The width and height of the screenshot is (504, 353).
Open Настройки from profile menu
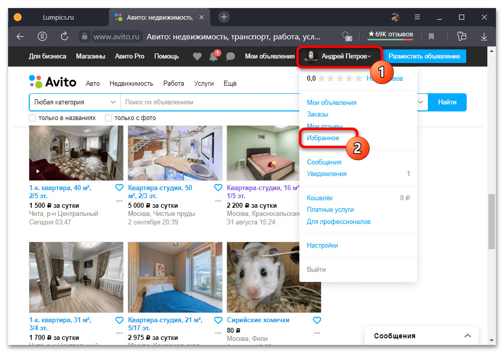pyautogui.click(x=322, y=246)
